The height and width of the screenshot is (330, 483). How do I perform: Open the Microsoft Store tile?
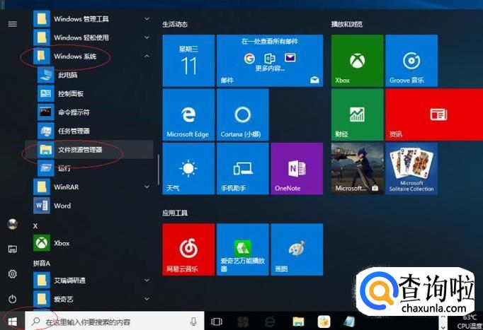358,169
